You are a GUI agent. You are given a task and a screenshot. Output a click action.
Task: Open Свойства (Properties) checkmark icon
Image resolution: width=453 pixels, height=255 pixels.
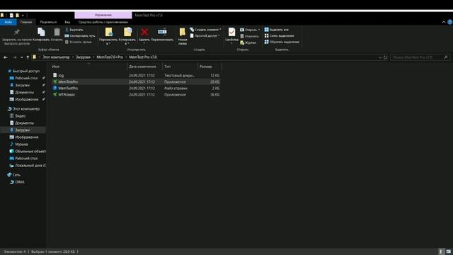[x=231, y=32]
